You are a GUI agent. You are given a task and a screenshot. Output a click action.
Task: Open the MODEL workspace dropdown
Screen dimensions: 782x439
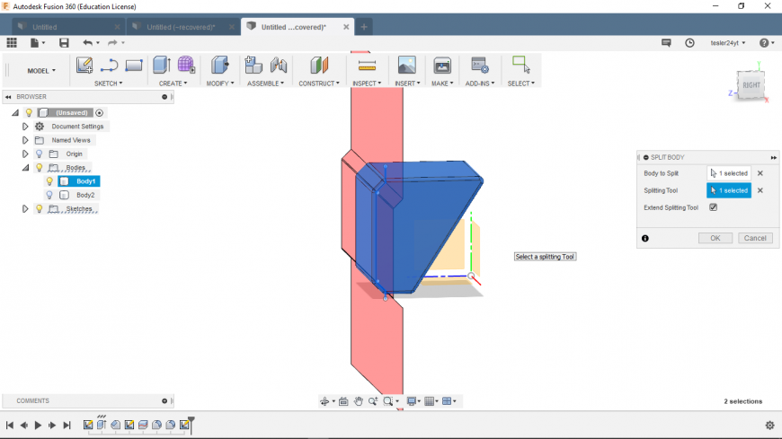[41, 70]
